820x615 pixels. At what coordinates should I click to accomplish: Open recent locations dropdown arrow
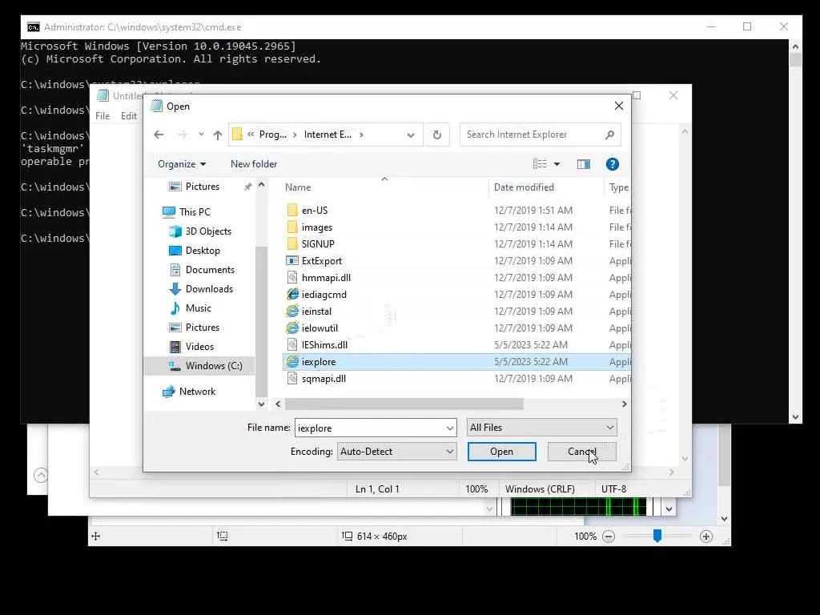[x=201, y=135]
